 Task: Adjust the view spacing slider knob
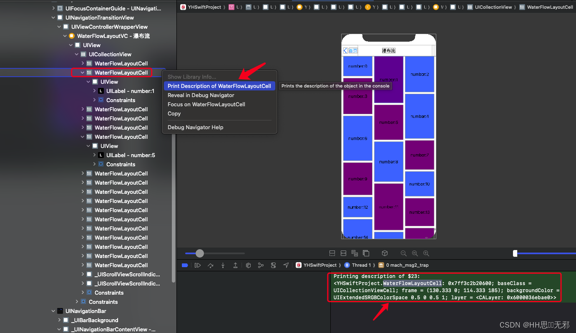tap(200, 253)
